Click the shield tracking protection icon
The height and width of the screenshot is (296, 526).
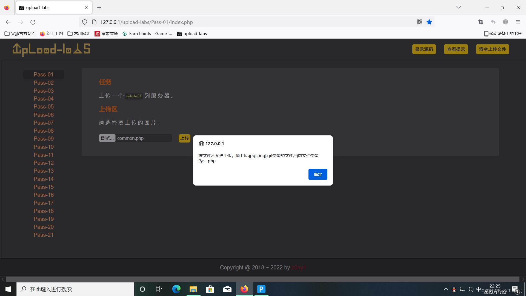85,22
